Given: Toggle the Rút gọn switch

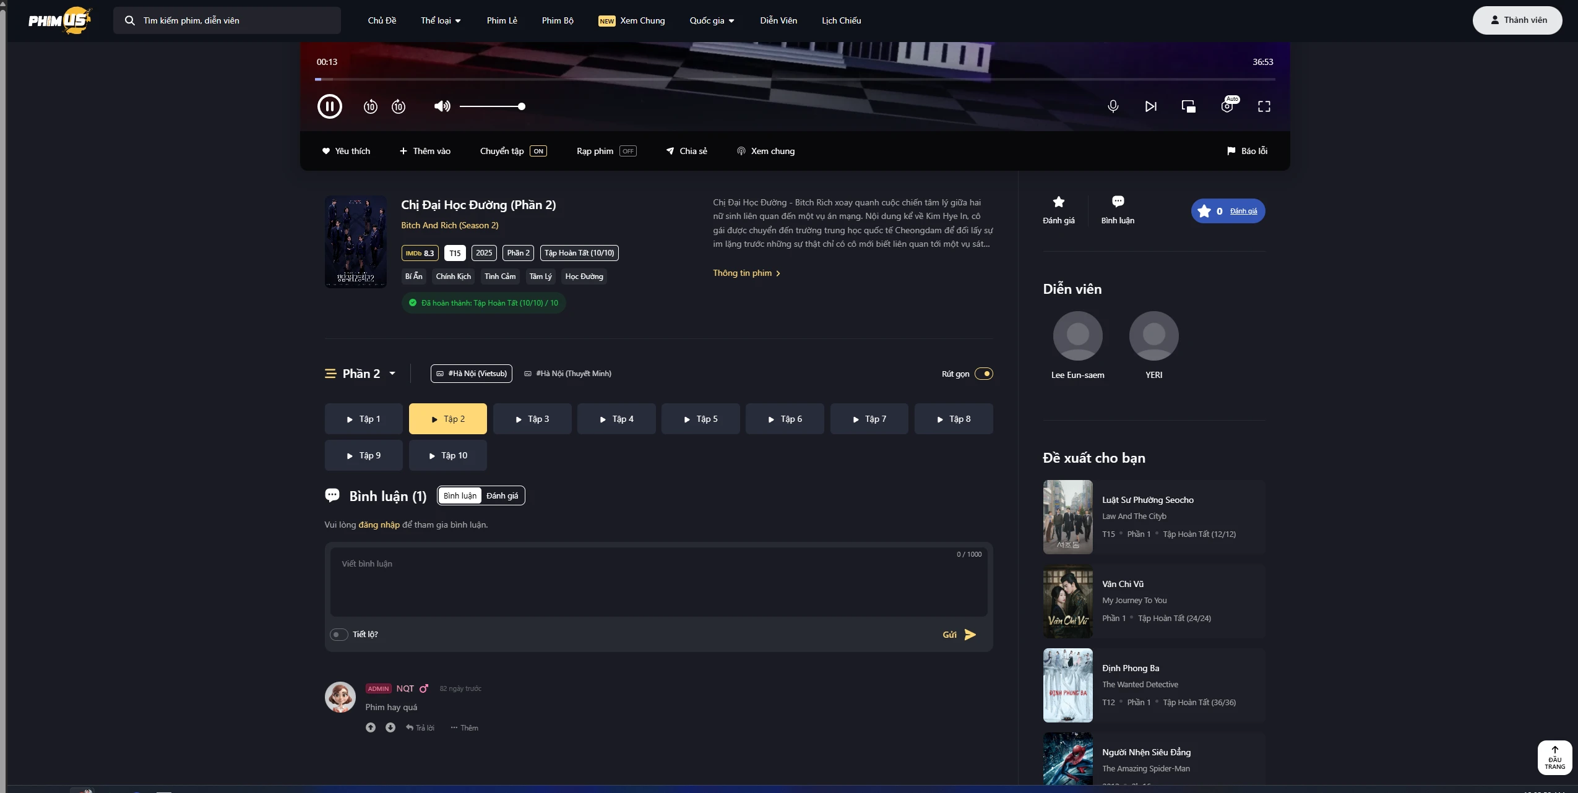Looking at the screenshot, I should [983, 374].
